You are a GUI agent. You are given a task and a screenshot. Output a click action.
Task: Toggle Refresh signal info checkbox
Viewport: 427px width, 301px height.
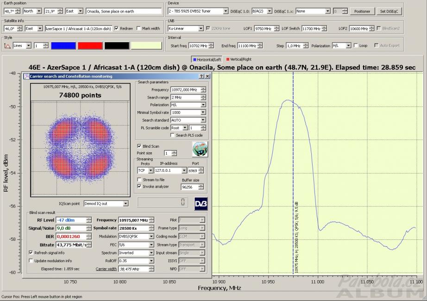pyautogui.click(x=31, y=253)
